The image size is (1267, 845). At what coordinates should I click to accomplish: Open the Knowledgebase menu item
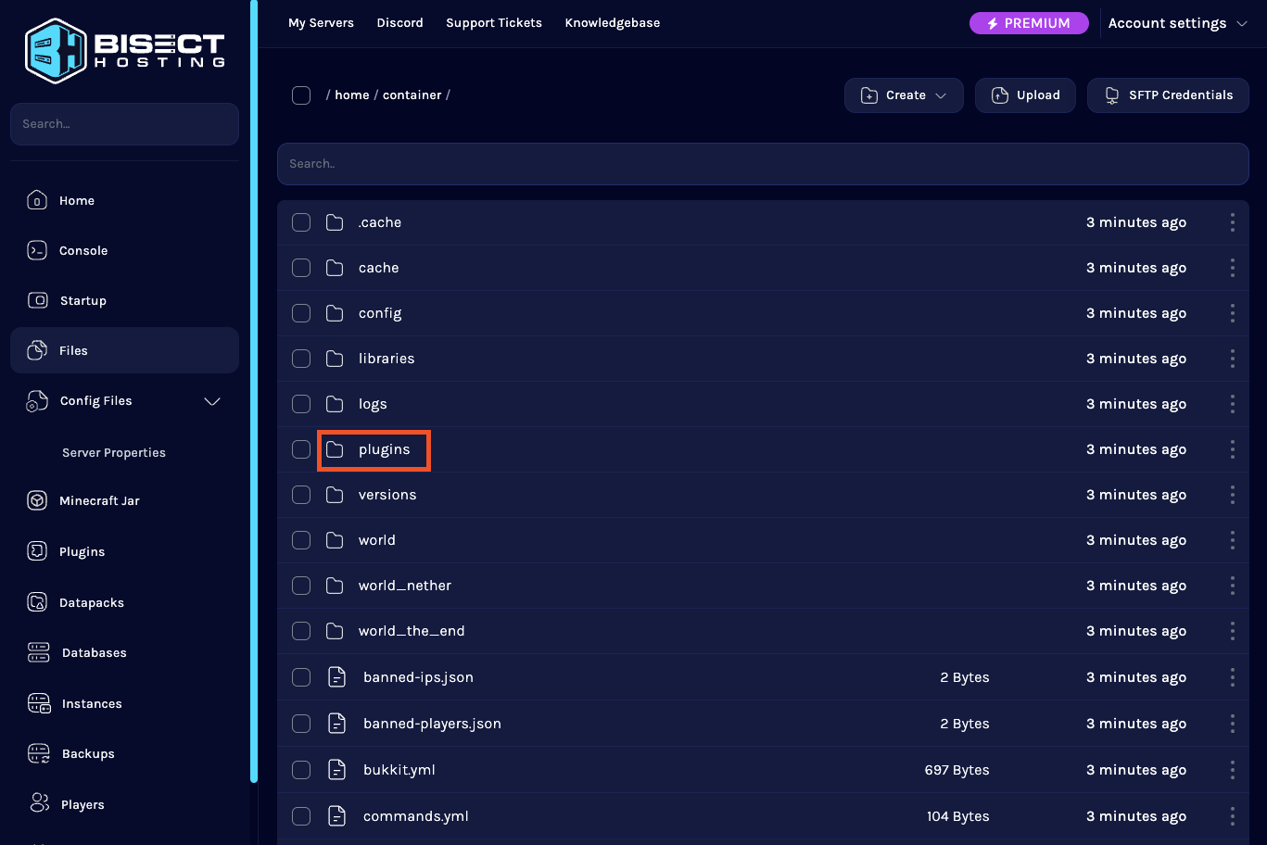click(x=612, y=23)
